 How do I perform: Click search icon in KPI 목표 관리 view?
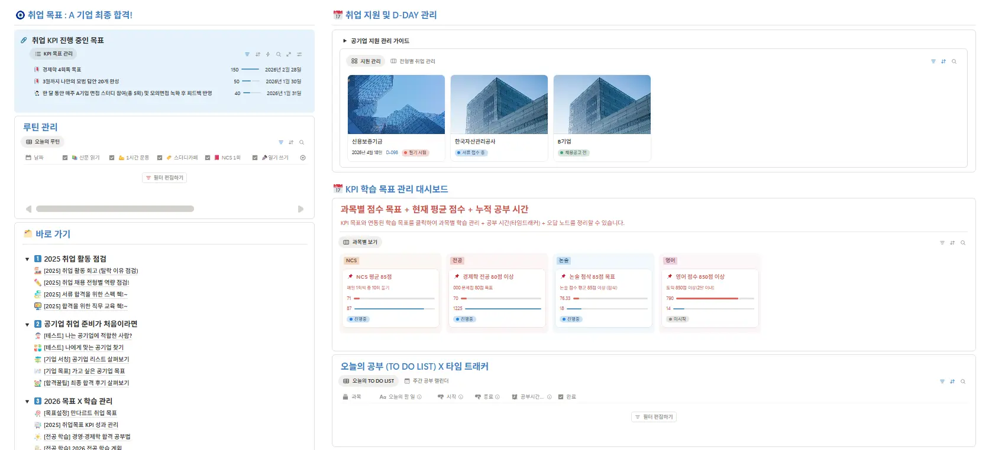(x=279, y=54)
